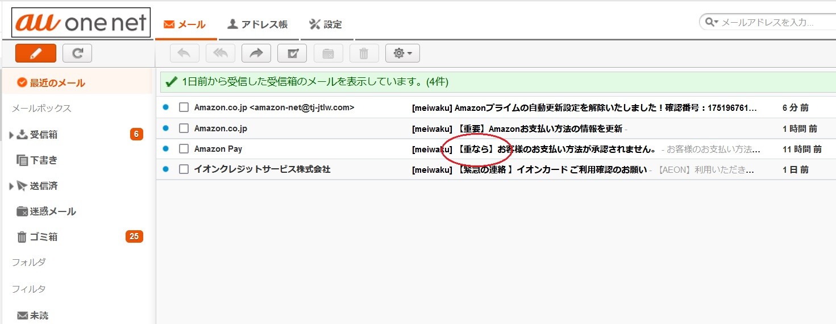The image size is (836, 324).
Task: Open the gear more-actions dropdown
Action: coord(402,53)
